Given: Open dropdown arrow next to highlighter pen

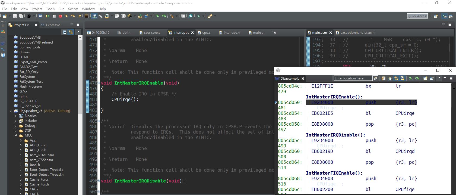Looking at the screenshot, I should [x=215, y=16].
